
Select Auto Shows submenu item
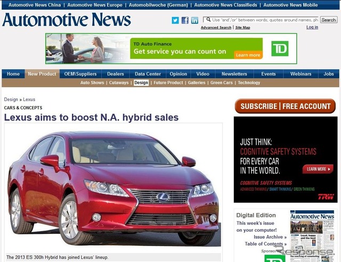pyautogui.click(x=92, y=82)
